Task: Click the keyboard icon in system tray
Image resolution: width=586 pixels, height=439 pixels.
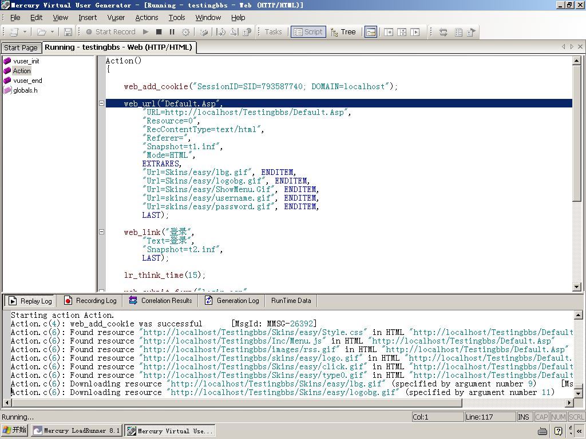Action: 543,432
